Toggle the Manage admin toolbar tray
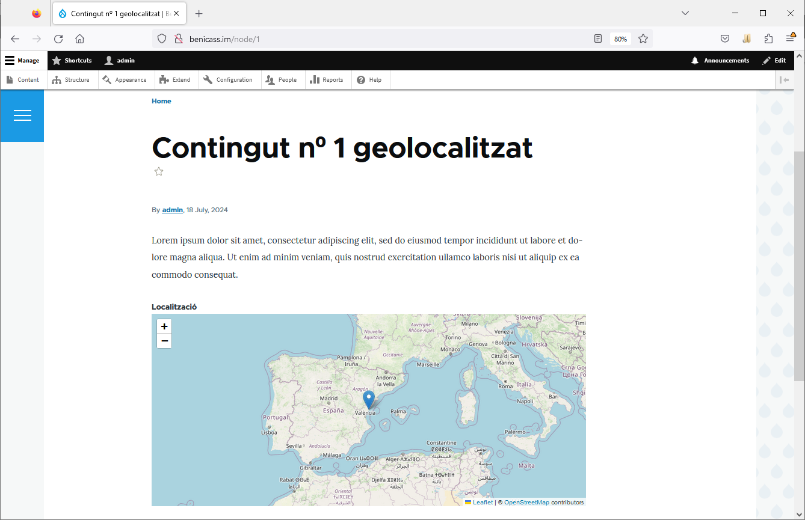 tap(22, 61)
